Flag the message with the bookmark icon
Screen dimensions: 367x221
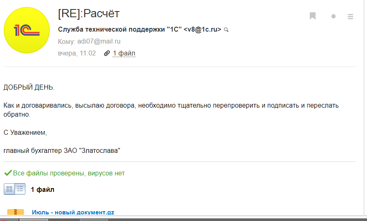click(313, 16)
